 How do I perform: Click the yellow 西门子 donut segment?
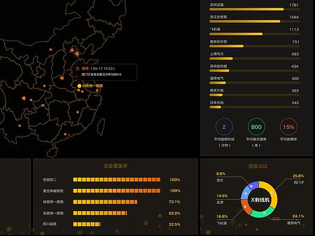pos(273,192)
